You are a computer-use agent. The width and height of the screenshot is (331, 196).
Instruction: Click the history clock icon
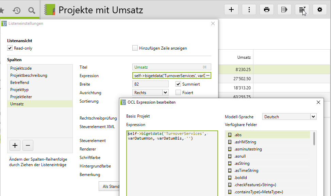pos(16,11)
